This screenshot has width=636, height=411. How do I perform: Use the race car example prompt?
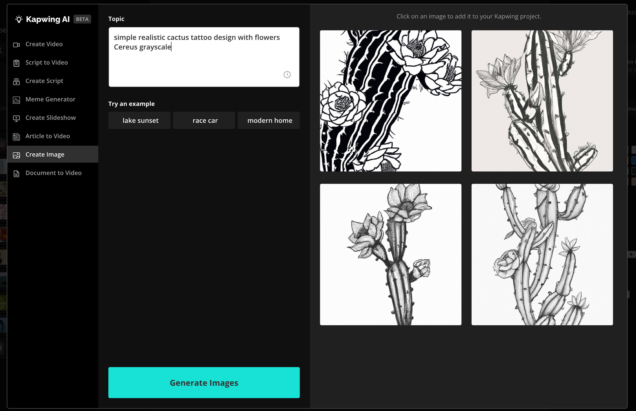pyautogui.click(x=205, y=121)
